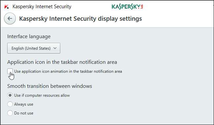This screenshot has height=125, width=214.
Task: Enable application icon animation checkbox
Action: tap(10, 71)
